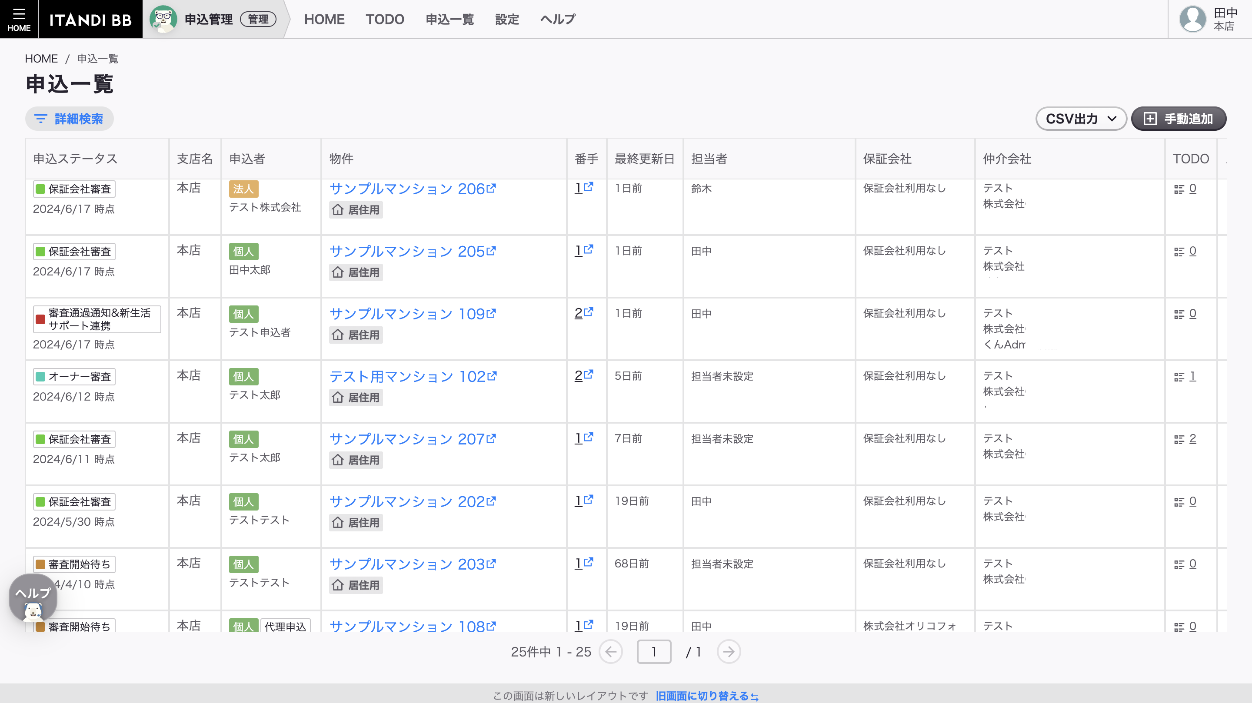This screenshot has width=1252, height=703.
Task: Open the external link icon for the サンプルマンション 207 queue number
Action: coord(589,437)
